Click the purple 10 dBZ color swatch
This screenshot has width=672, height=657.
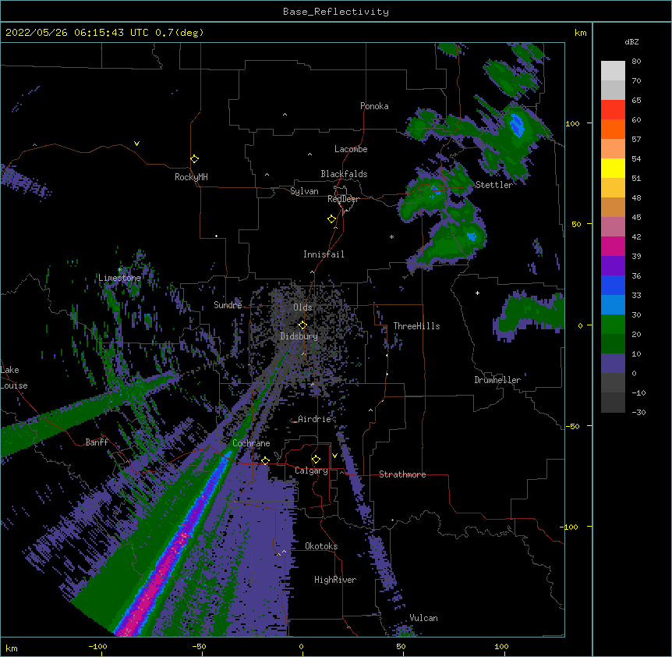[613, 364]
